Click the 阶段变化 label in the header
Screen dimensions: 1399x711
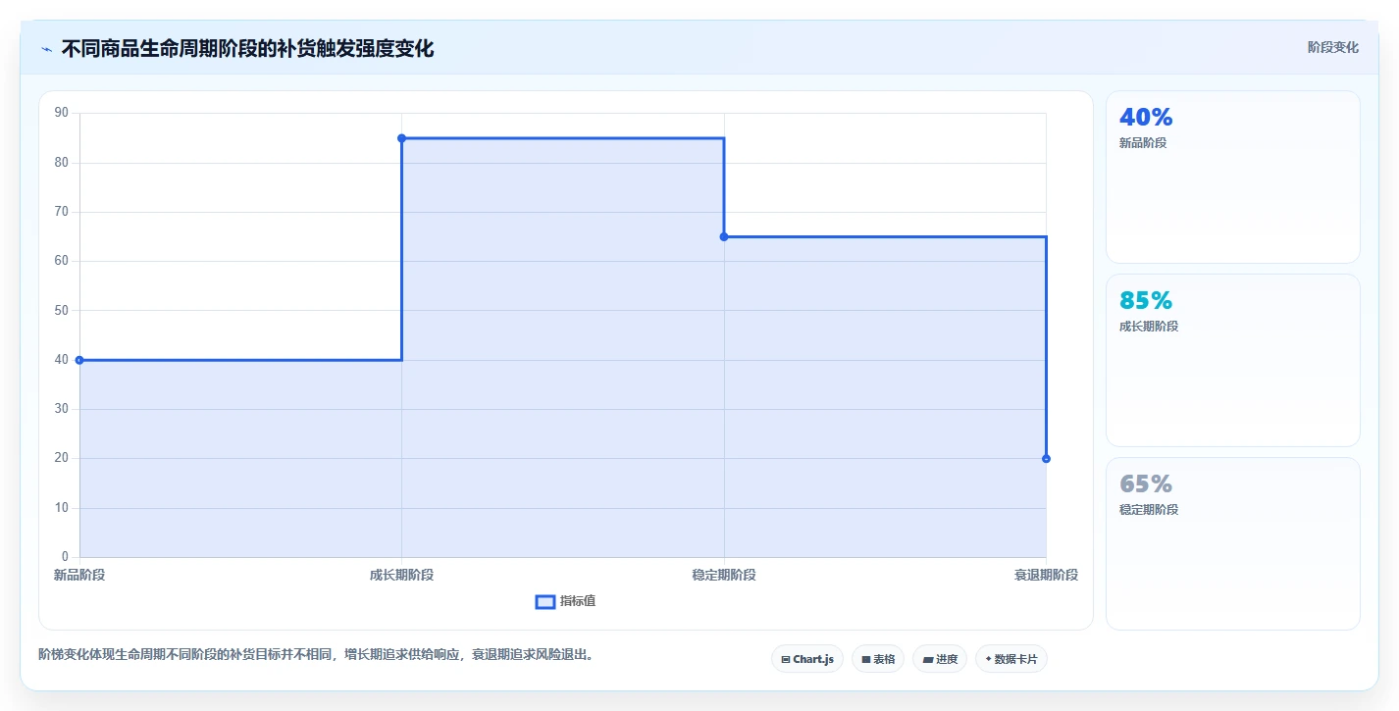coord(1333,47)
